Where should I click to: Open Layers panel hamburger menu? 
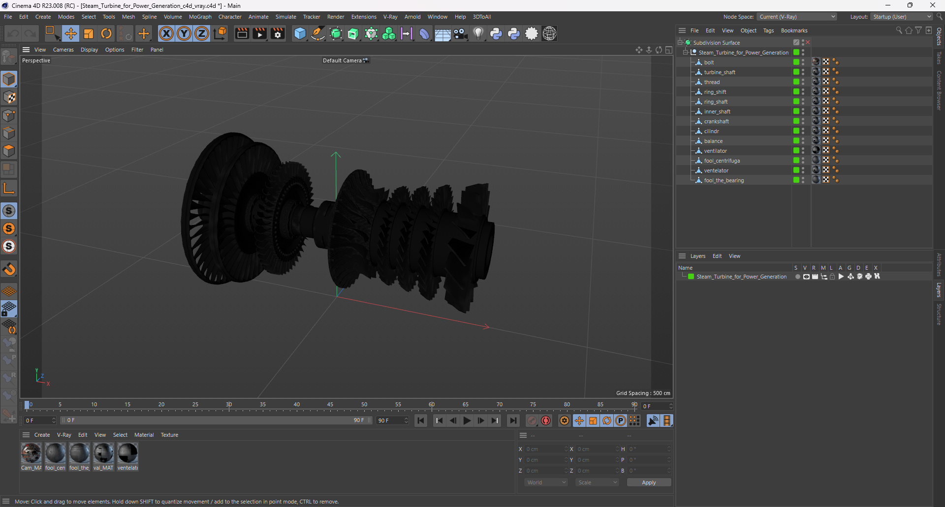pyautogui.click(x=682, y=256)
